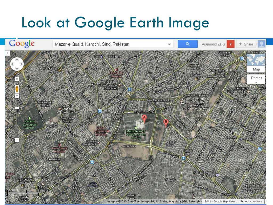
Task: Expand the side panel with the arrow tab
Action: click(x=7, y=53)
